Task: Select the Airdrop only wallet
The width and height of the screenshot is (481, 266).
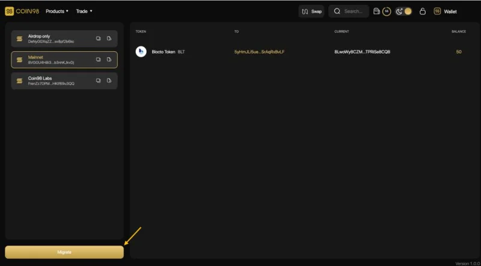Action: click(x=64, y=39)
